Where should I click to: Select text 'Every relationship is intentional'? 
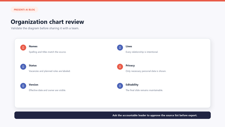(142, 52)
